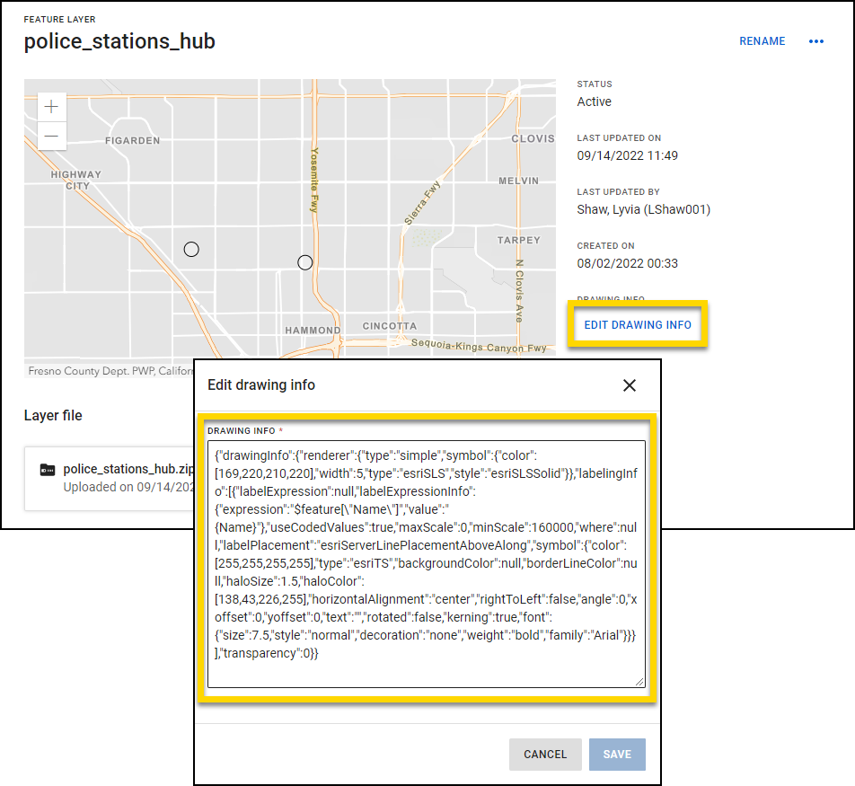Click the HAMMOND label on the map
Screen dimensions: 855x786
click(313, 331)
